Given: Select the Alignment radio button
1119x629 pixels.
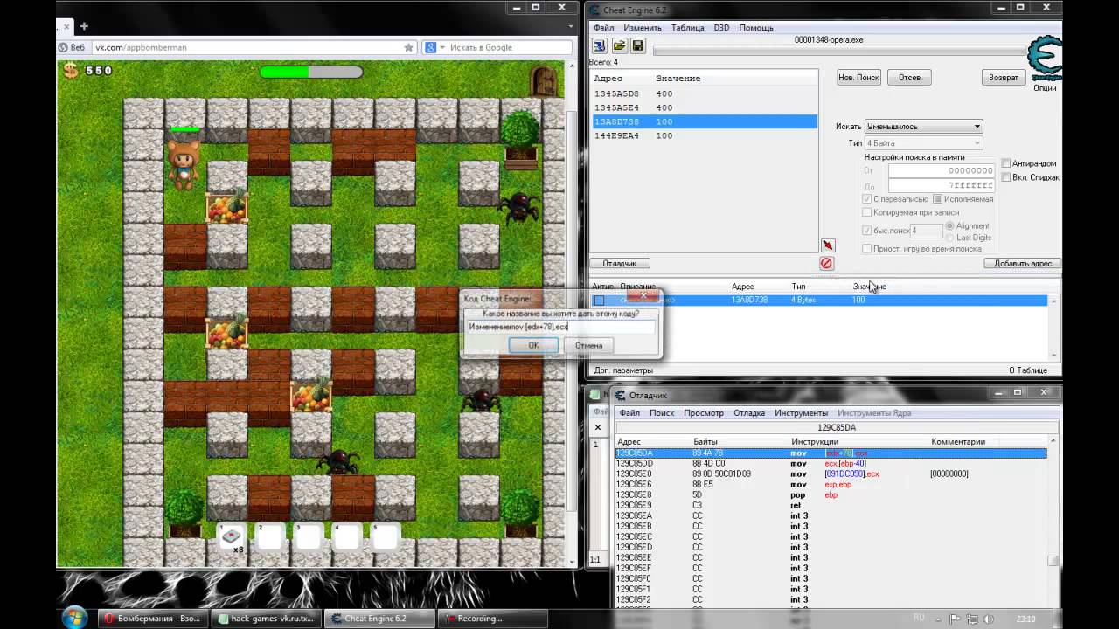Looking at the screenshot, I should pyautogui.click(x=949, y=225).
